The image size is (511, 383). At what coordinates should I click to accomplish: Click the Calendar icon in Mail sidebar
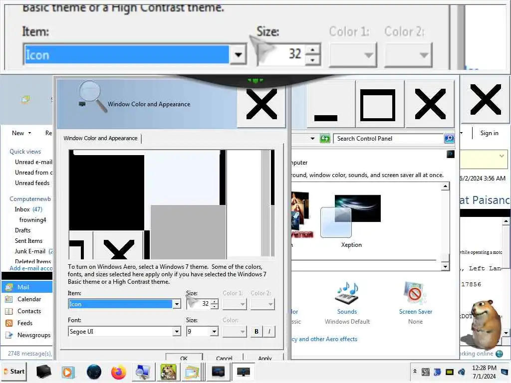(9, 299)
